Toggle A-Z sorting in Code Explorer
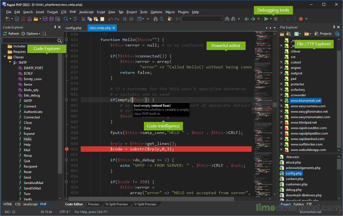The height and width of the screenshot is (216, 343). coord(44,34)
